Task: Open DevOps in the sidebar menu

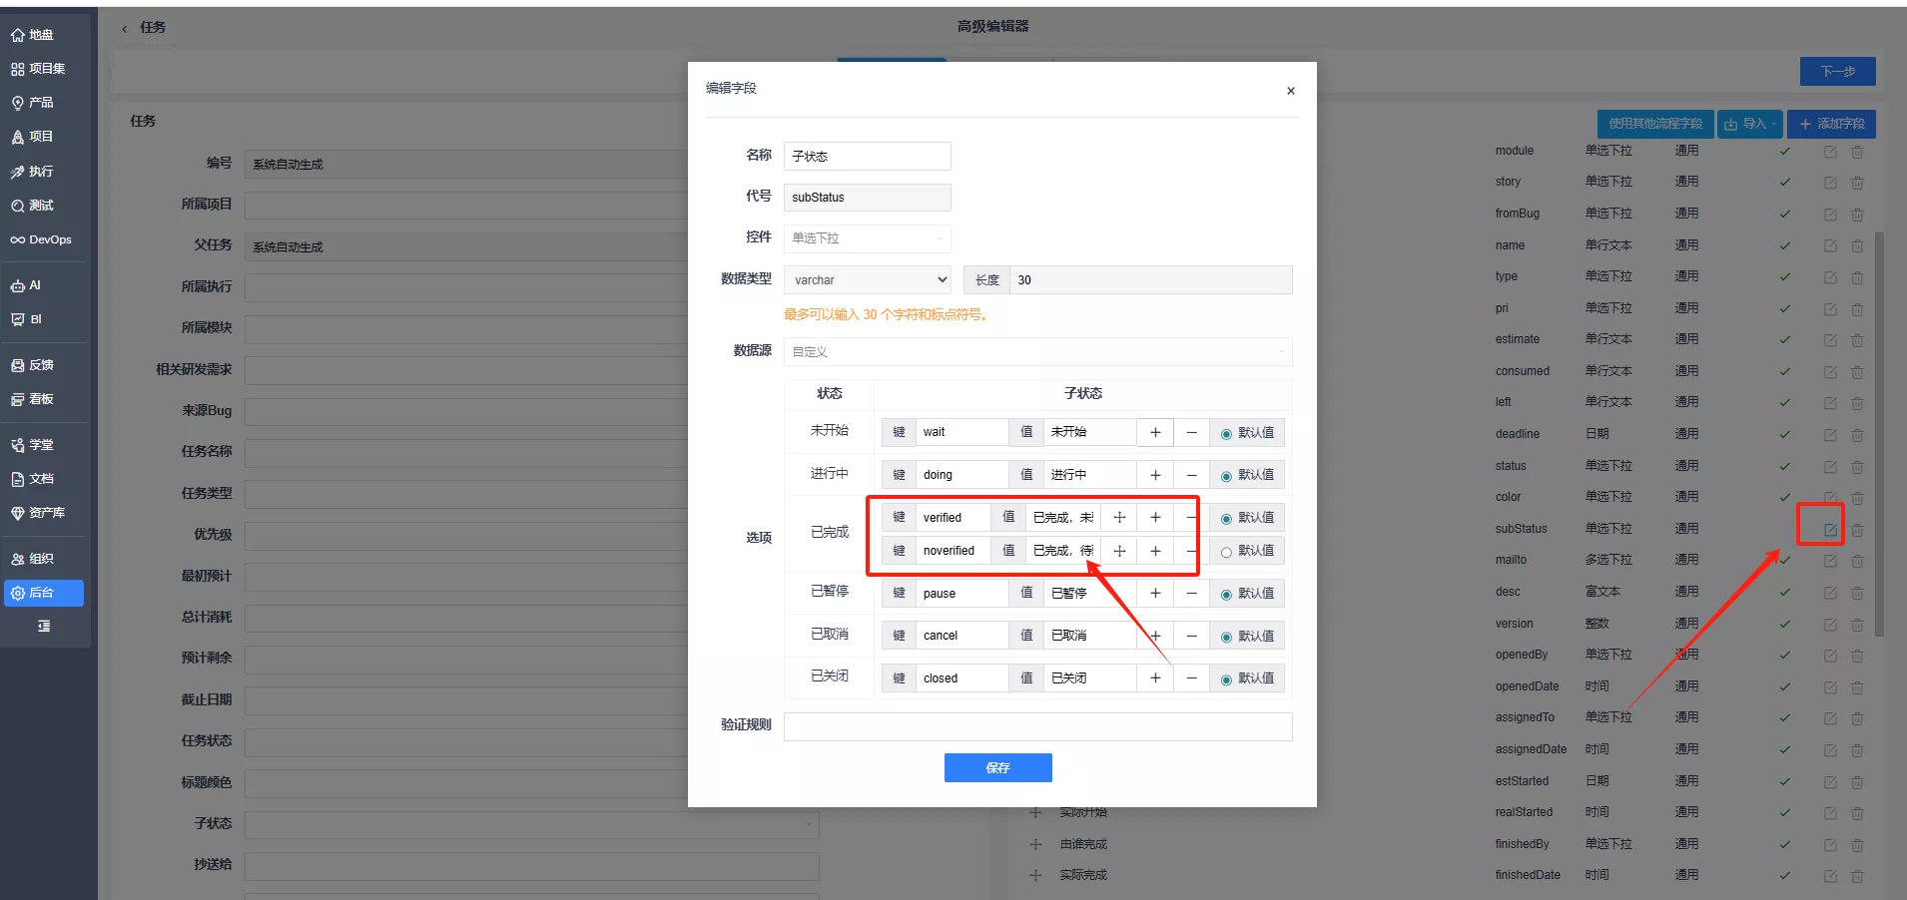Action: 43,239
